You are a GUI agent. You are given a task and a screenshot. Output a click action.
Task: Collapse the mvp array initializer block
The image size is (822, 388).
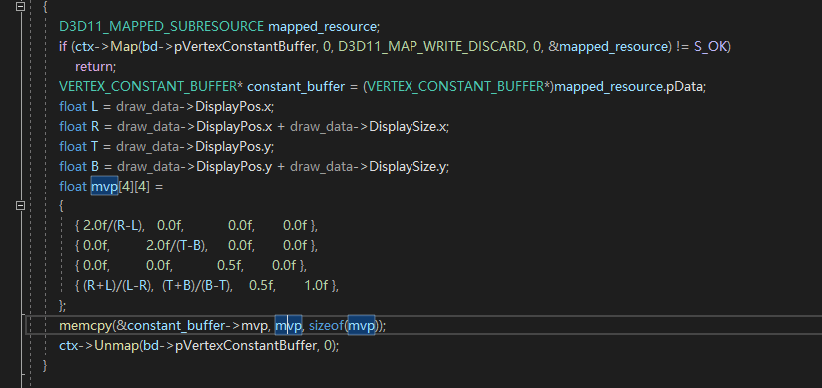(x=20, y=206)
